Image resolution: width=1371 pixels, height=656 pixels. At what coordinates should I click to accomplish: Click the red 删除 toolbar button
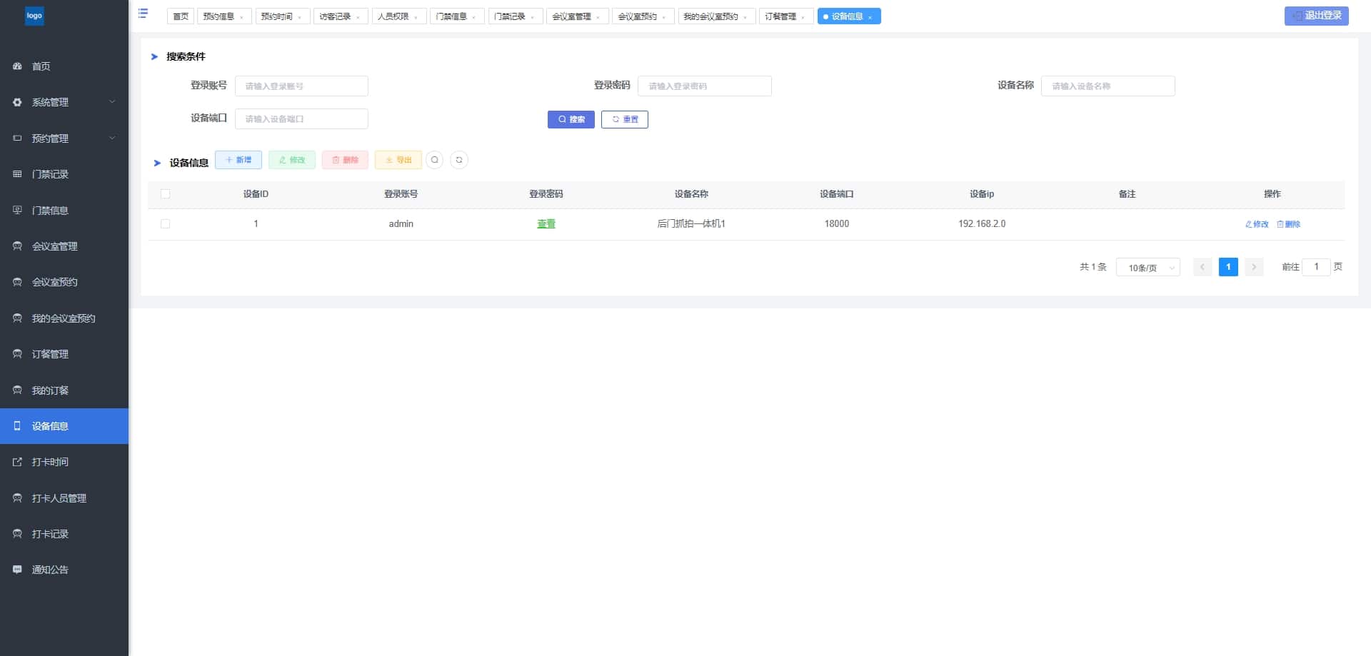(345, 160)
